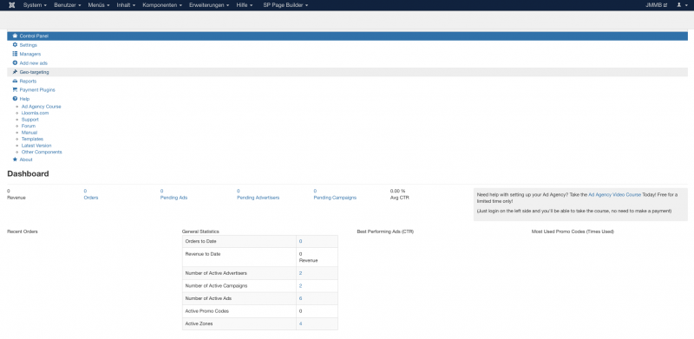Visit the iJoomla.com link

pos(35,113)
